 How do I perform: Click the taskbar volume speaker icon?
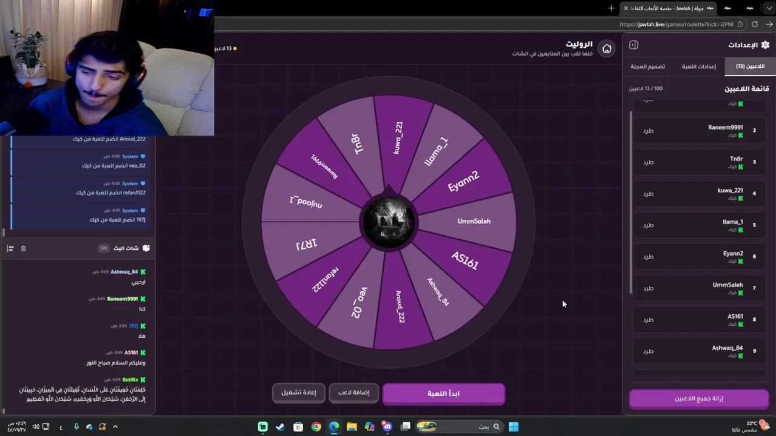(36, 427)
